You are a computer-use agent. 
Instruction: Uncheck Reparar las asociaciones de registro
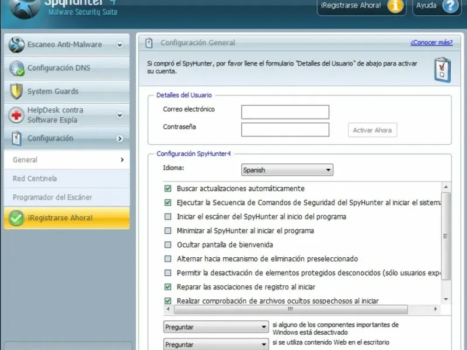168,287
